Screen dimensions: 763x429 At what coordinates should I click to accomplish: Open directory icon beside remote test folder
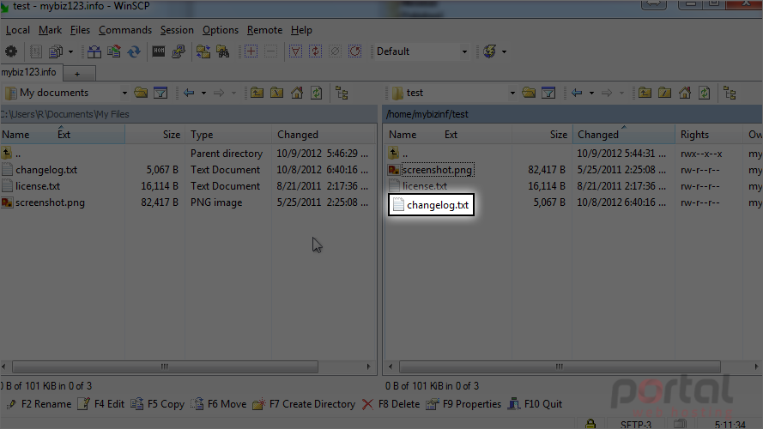(x=529, y=93)
